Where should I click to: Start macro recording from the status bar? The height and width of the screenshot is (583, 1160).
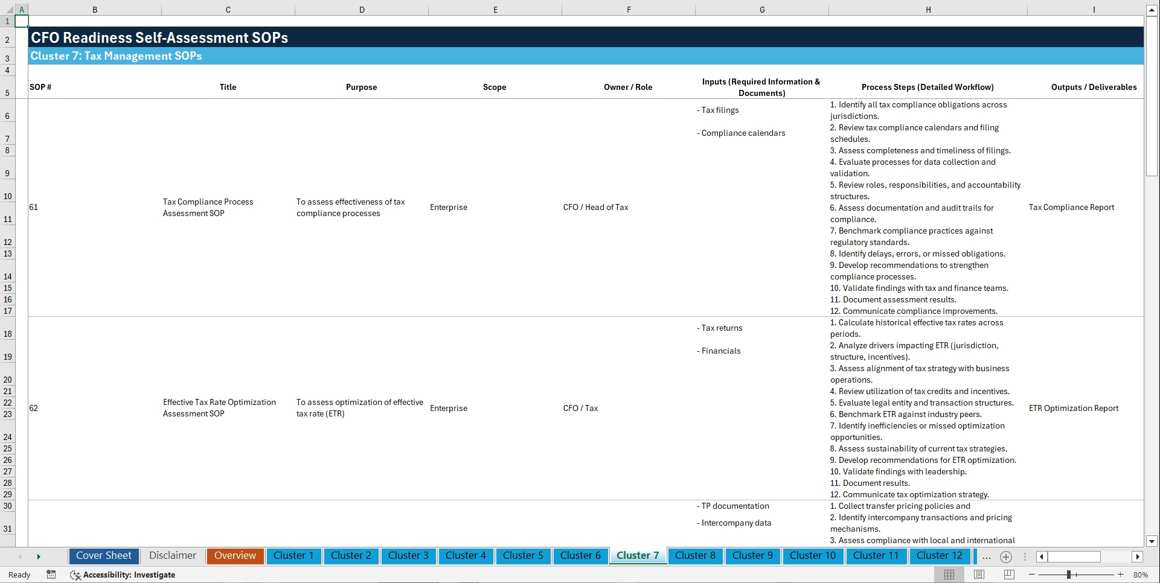(51, 575)
